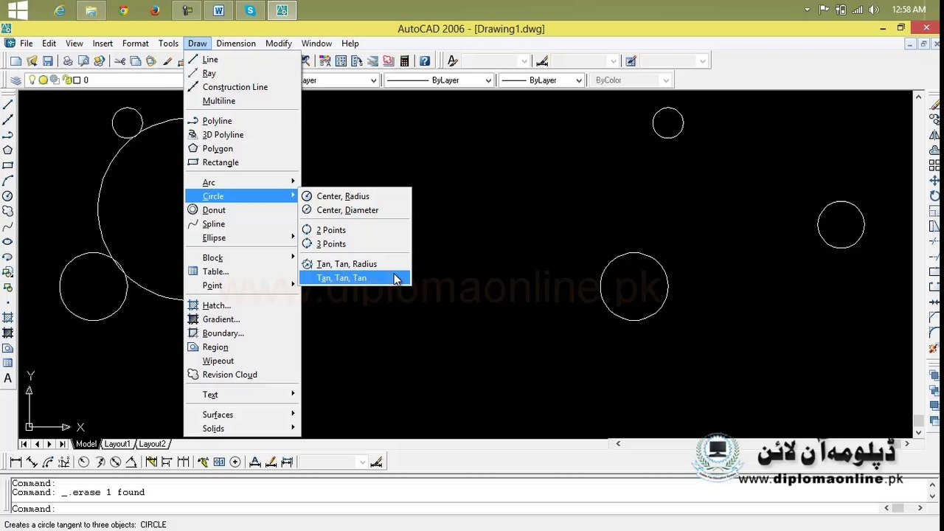Viewport: 944px width, 531px height.
Task: Switch to the Layout1 tab
Action: 117,444
